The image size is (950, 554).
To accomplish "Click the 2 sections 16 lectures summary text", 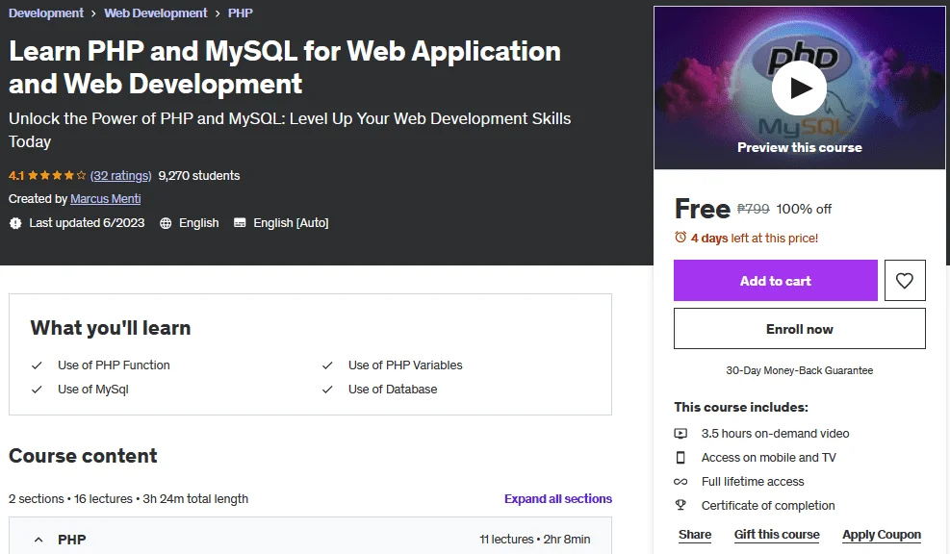I will click(128, 499).
